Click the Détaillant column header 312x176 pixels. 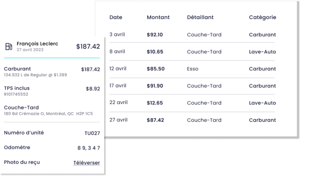coord(200,17)
